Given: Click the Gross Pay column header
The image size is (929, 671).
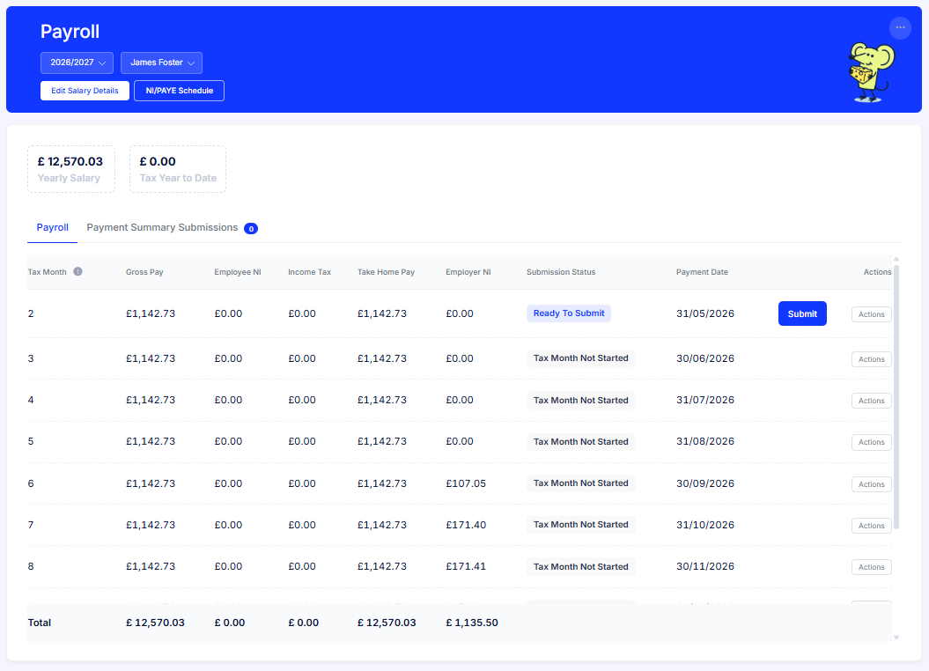Looking at the screenshot, I should [144, 272].
